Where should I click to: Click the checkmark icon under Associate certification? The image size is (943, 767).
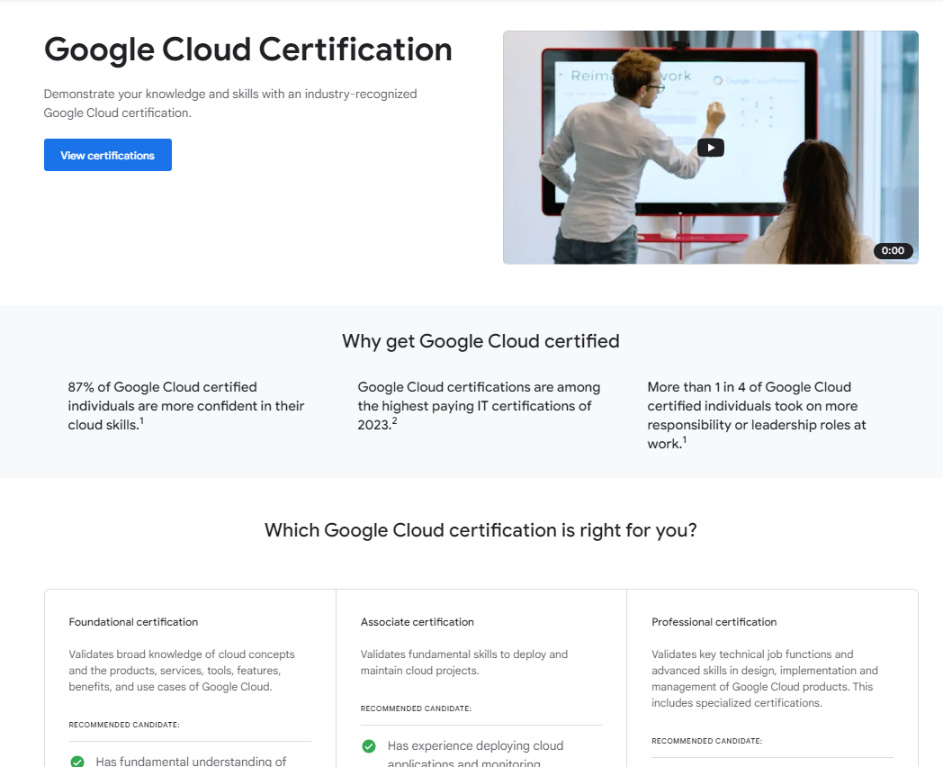[368, 745]
